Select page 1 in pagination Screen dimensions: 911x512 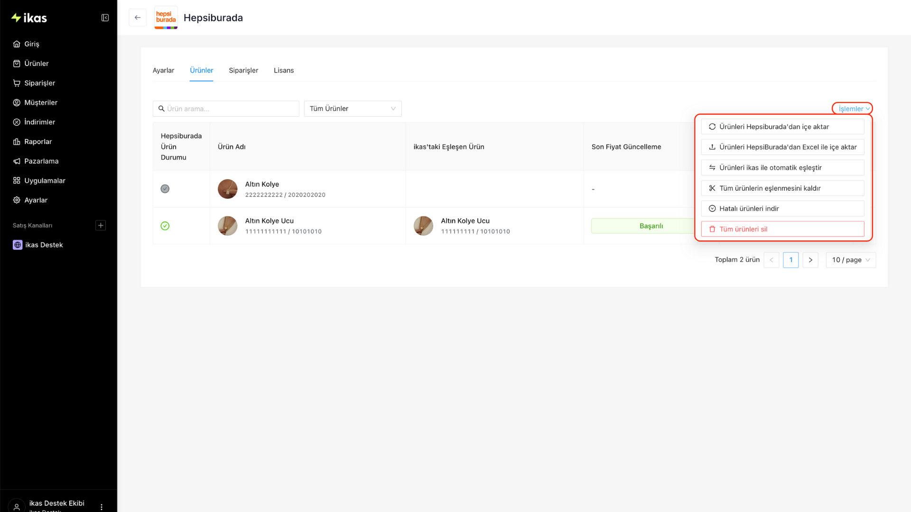pyautogui.click(x=790, y=260)
